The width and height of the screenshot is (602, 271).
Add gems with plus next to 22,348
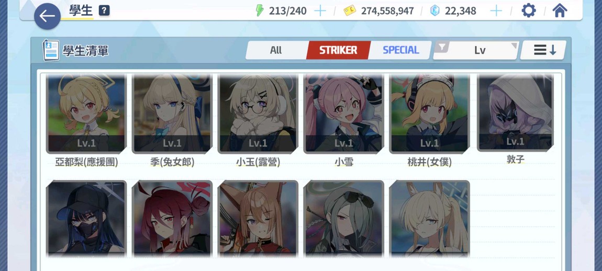pos(496,11)
